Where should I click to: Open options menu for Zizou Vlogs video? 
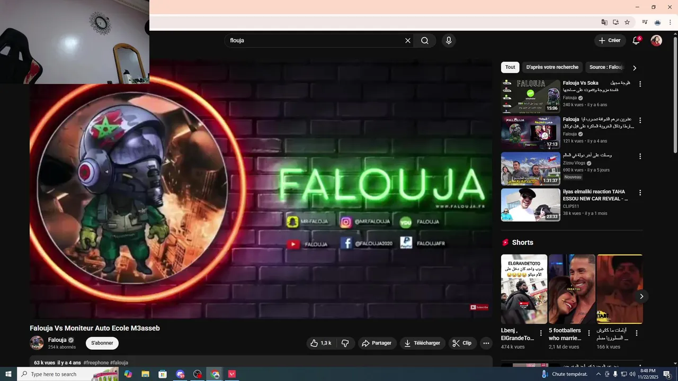point(640,157)
